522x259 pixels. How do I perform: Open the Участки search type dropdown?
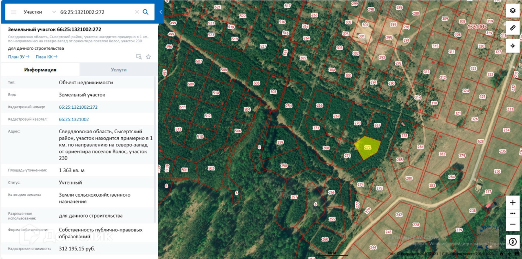[x=39, y=12]
